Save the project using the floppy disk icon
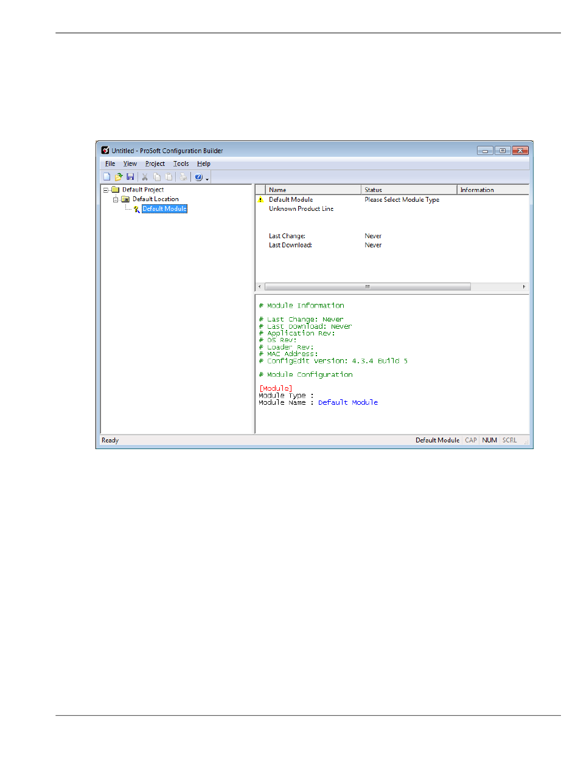This screenshot has height=770, width=578. point(130,177)
